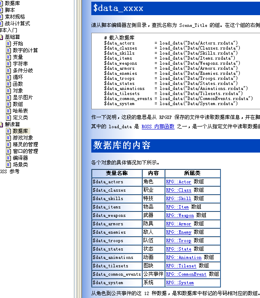The height and width of the screenshot is (298, 260).
Task: Click the book icon beside 基础篇
Action: click(x=1, y=37)
